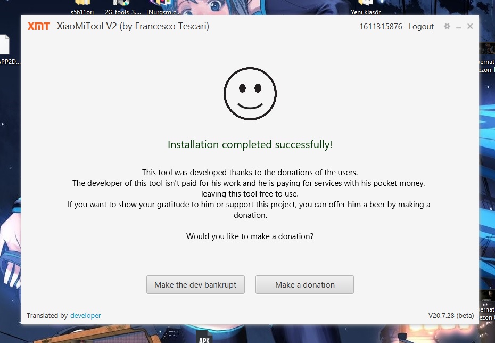
Task: Click 'This tool was developed thanks' line
Action: coord(250,173)
